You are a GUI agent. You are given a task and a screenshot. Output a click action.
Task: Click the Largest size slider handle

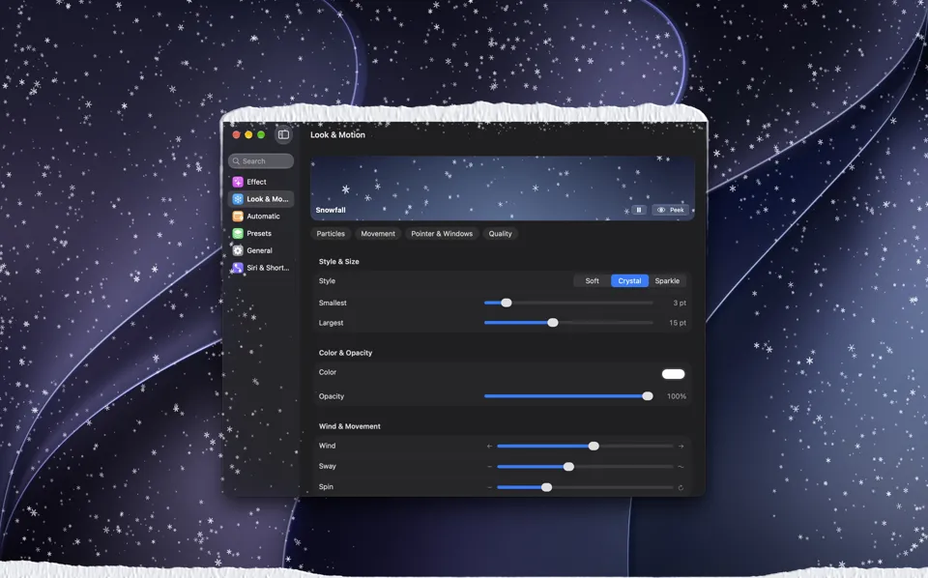(553, 323)
